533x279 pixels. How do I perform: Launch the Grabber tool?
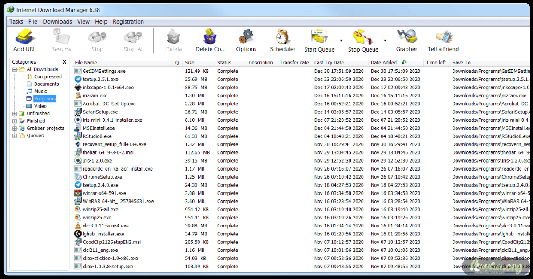(406, 37)
